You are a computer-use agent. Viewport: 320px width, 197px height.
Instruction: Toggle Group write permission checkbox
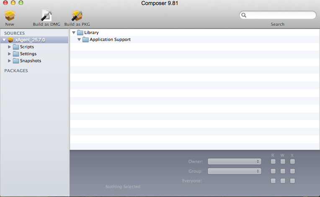283,171
